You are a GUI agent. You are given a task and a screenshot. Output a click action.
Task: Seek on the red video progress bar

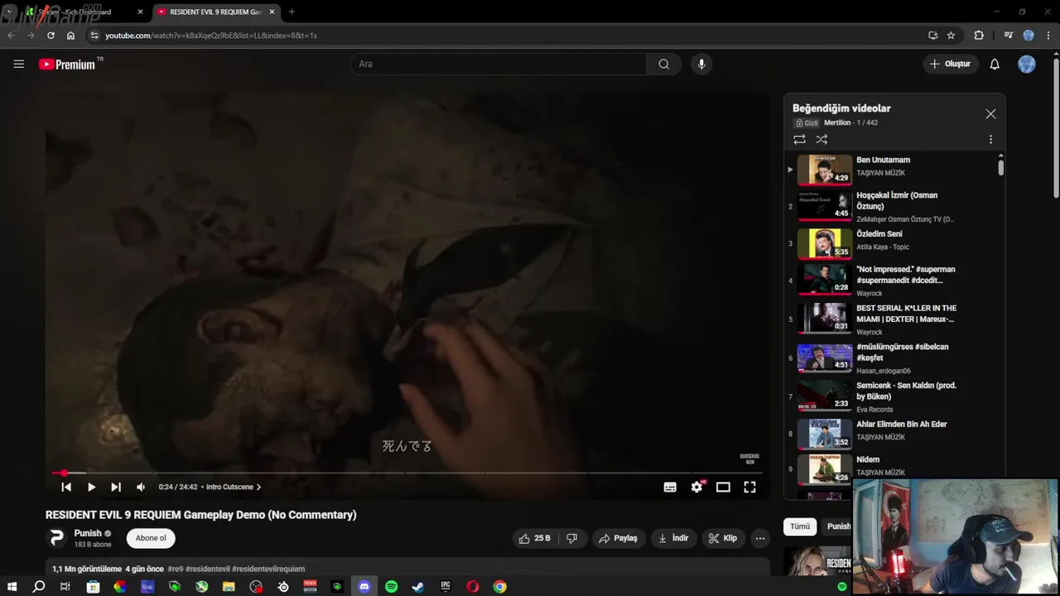pyautogui.click(x=406, y=473)
